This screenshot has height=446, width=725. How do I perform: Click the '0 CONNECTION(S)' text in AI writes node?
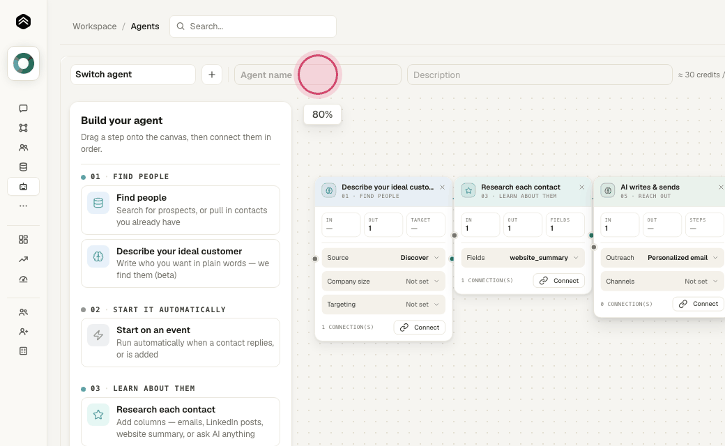[x=627, y=304]
